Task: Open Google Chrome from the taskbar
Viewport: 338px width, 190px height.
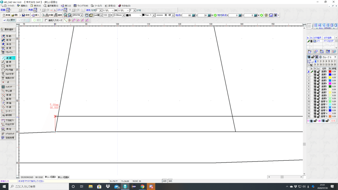Action: (142, 186)
